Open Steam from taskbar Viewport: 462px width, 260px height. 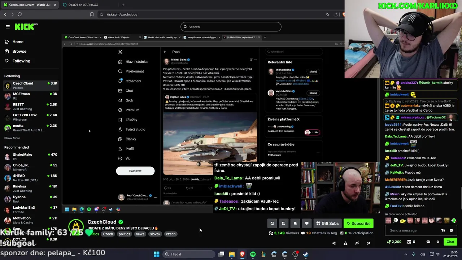click(306, 254)
